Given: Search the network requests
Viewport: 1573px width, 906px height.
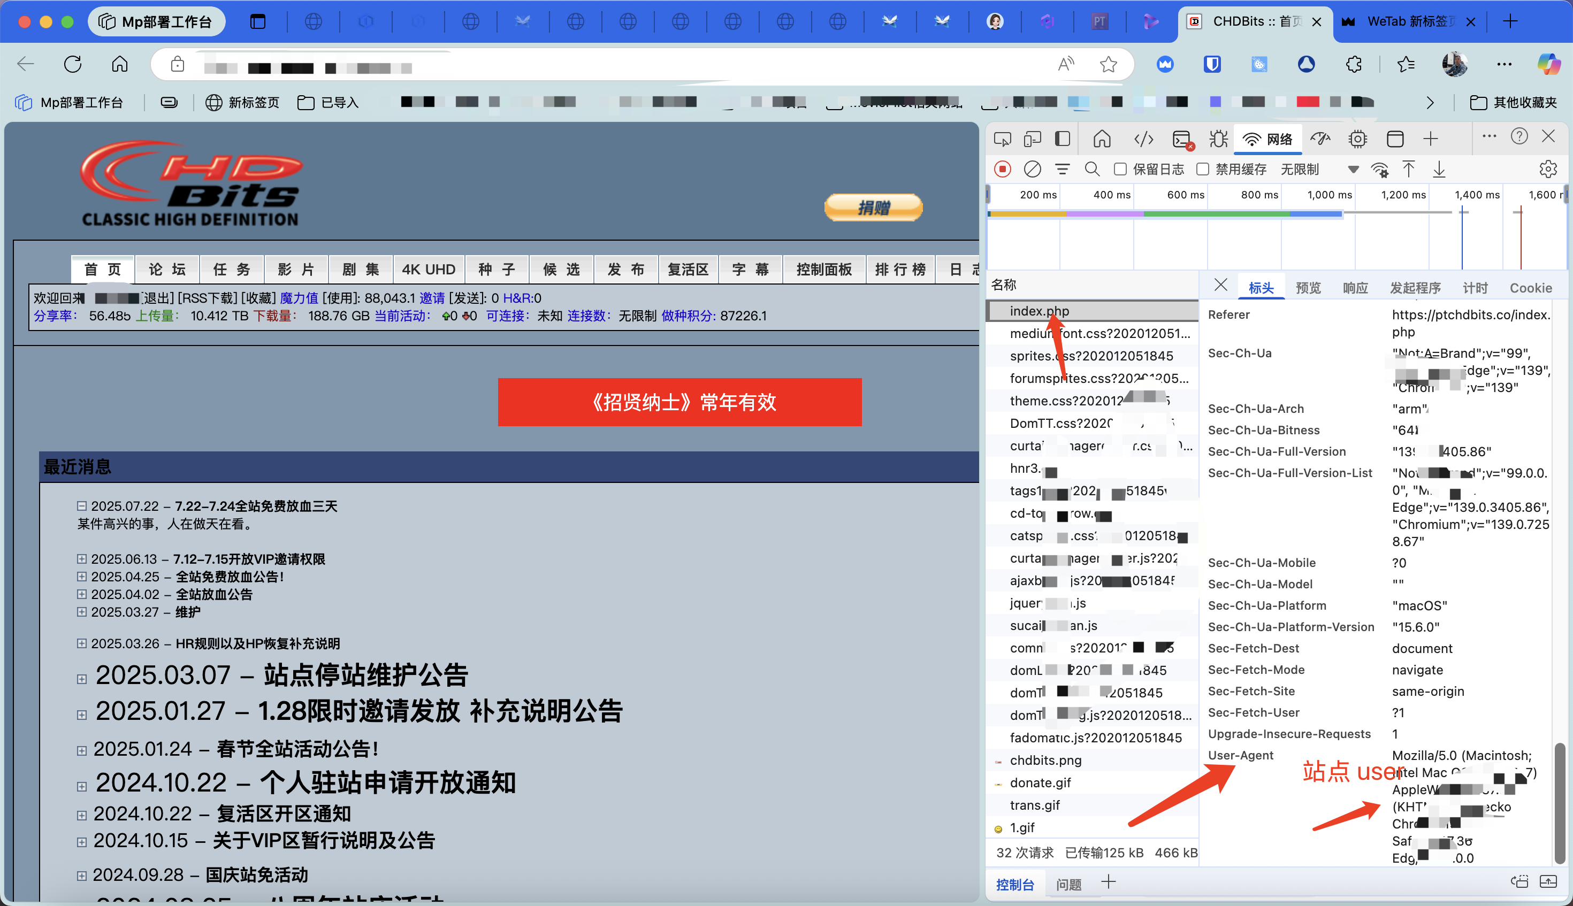Looking at the screenshot, I should tap(1092, 169).
